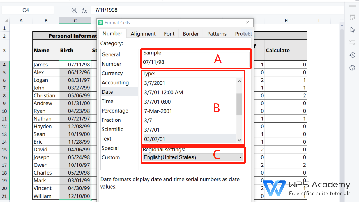Select the Currency category
This screenshot has width=359, height=202.
112,73
